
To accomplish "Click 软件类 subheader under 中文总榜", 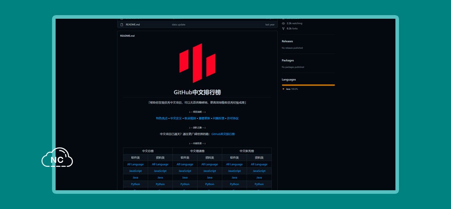I will pos(135,157).
